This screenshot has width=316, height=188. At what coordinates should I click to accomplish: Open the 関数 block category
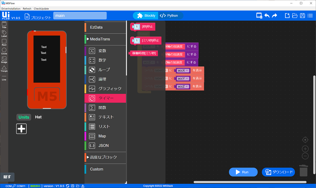click(105, 107)
